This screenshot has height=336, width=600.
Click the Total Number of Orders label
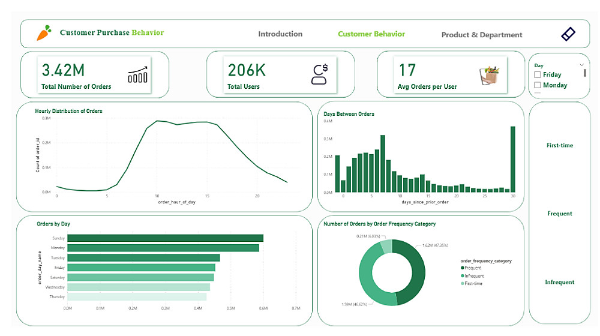pyautogui.click(x=76, y=86)
